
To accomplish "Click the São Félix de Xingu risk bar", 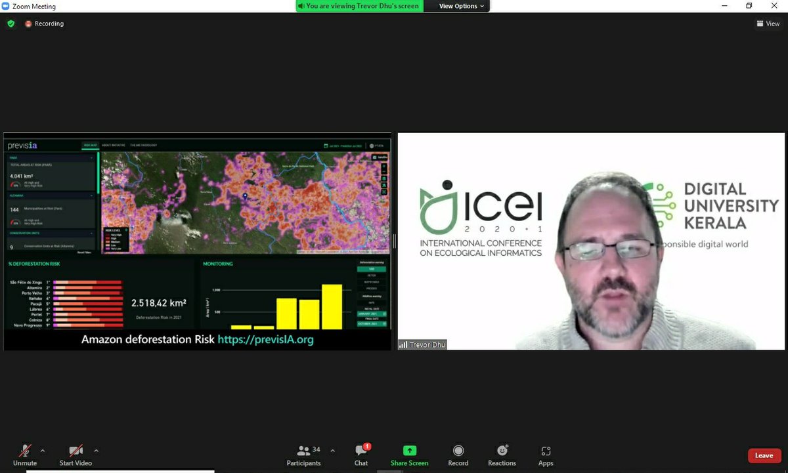I will 87,282.
